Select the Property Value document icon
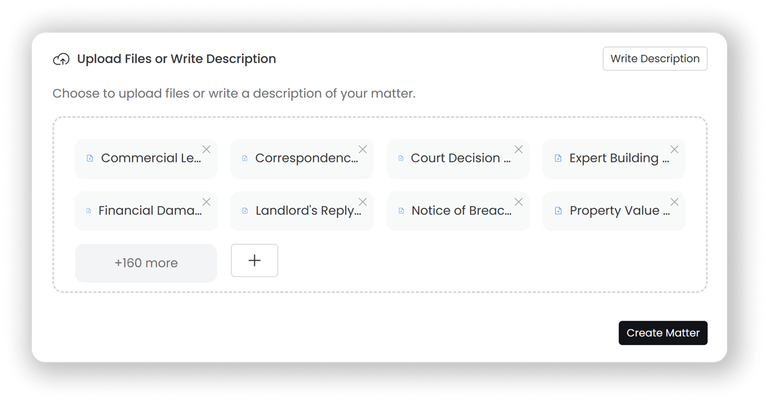Image resolution: width=768 pixels, height=402 pixels. [558, 211]
